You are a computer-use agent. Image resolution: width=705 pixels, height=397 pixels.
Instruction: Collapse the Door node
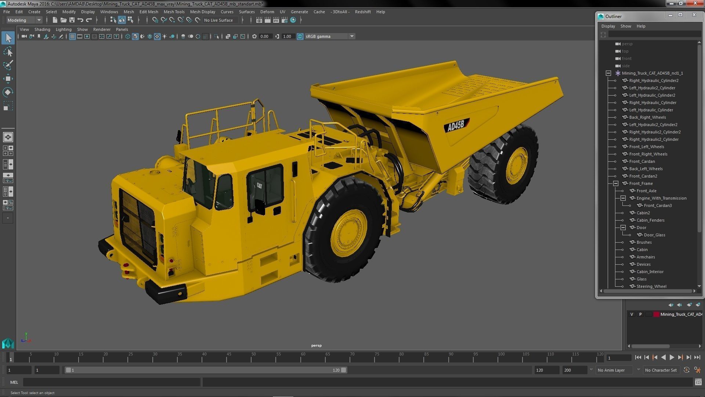[623, 228]
